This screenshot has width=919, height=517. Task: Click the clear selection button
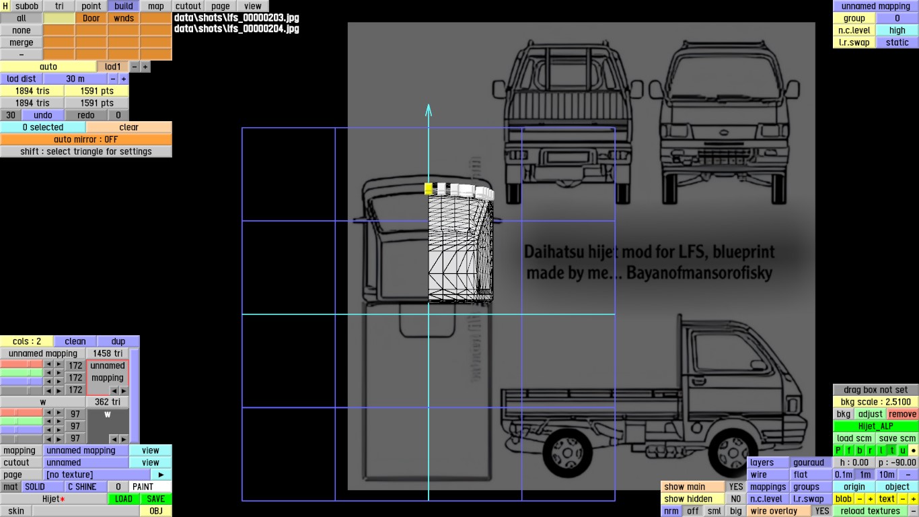[x=129, y=127]
